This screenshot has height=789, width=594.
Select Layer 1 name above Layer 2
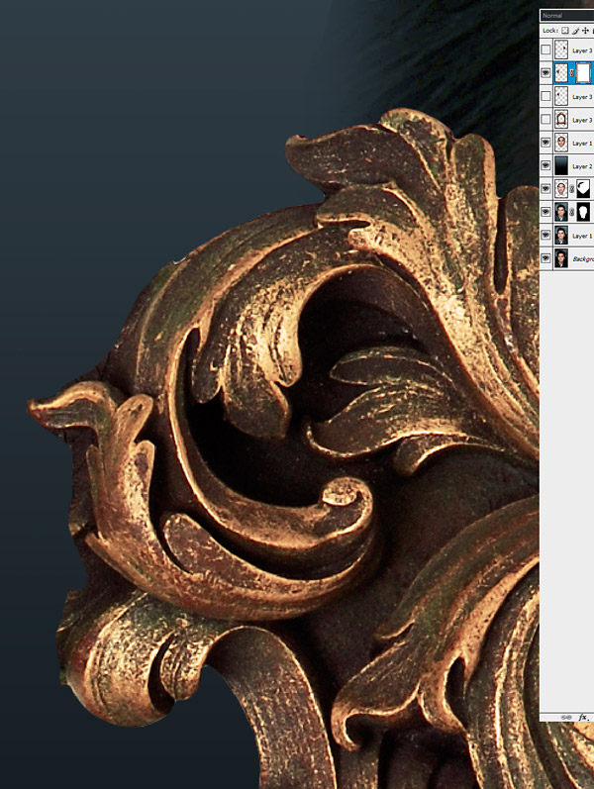(582, 144)
